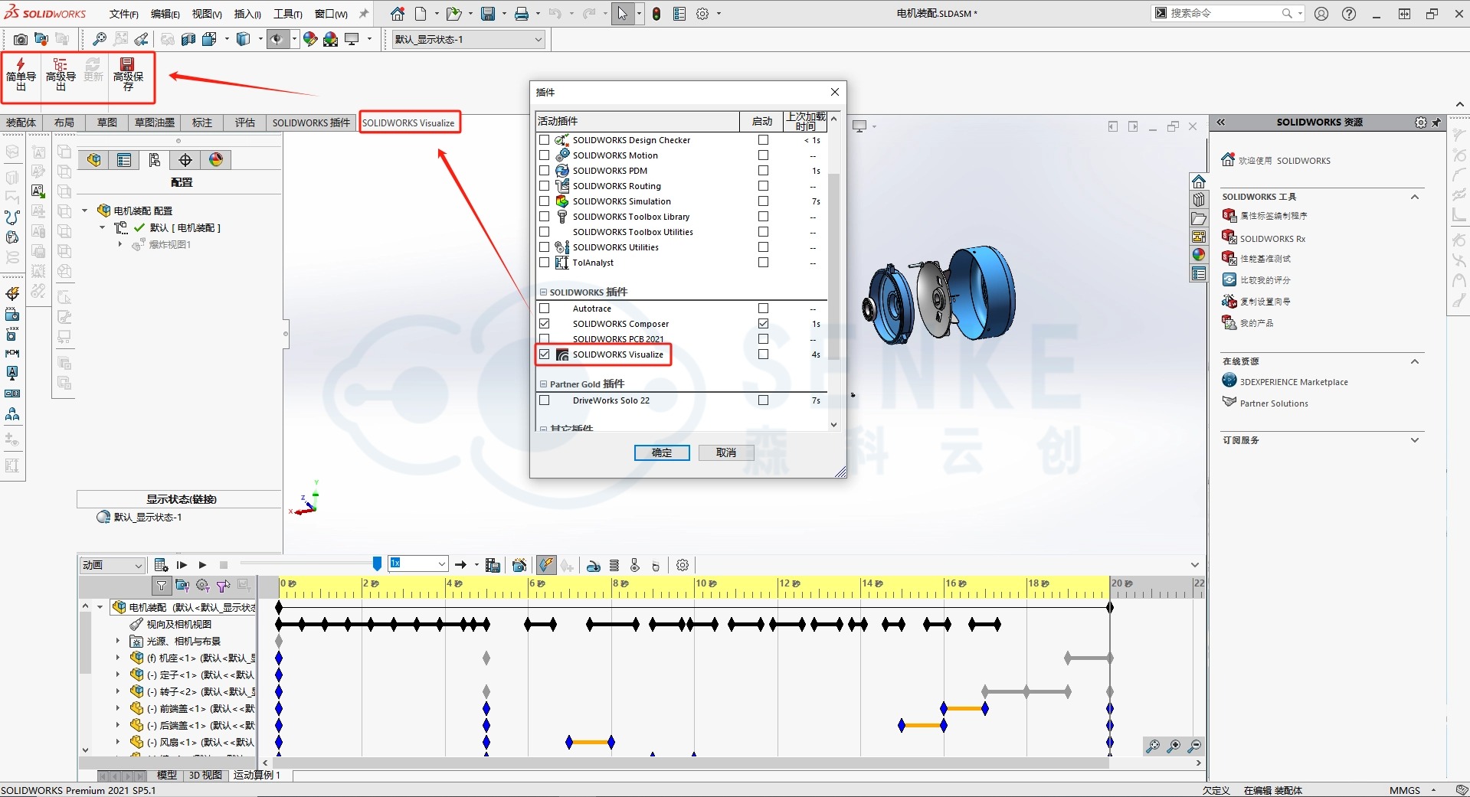Enable SOLIDWORKS Routing add-in checkbox
The image size is (1470, 797).
point(545,186)
